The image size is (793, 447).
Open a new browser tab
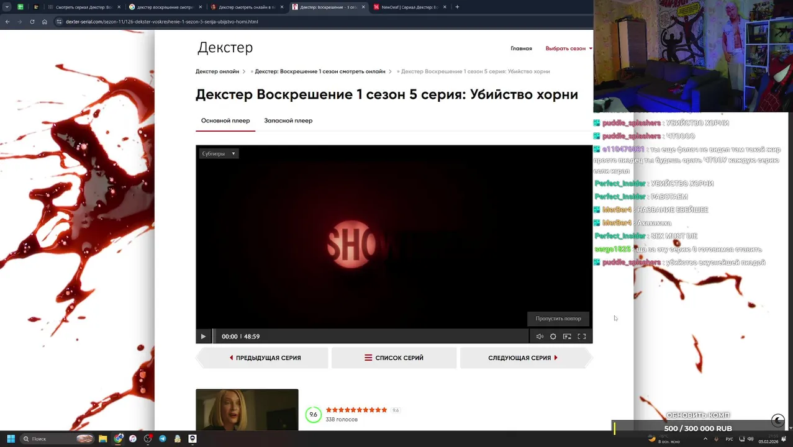(457, 7)
